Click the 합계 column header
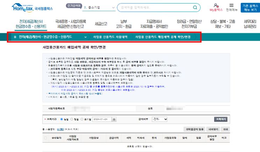260x152 pixels. [x=154, y=138]
